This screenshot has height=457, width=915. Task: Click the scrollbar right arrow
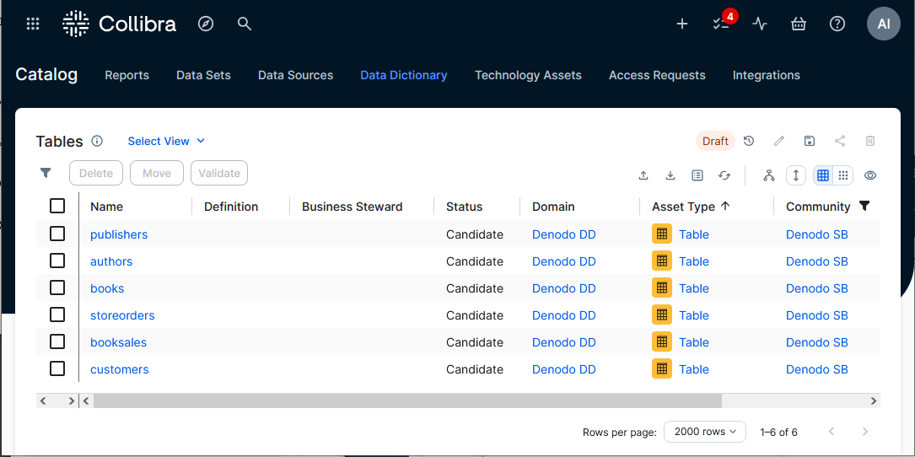(874, 401)
